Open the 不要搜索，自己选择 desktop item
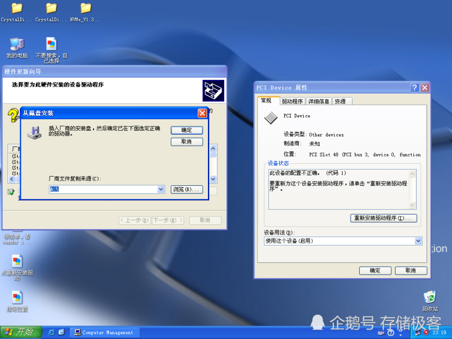The image size is (452, 339). (x=51, y=43)
